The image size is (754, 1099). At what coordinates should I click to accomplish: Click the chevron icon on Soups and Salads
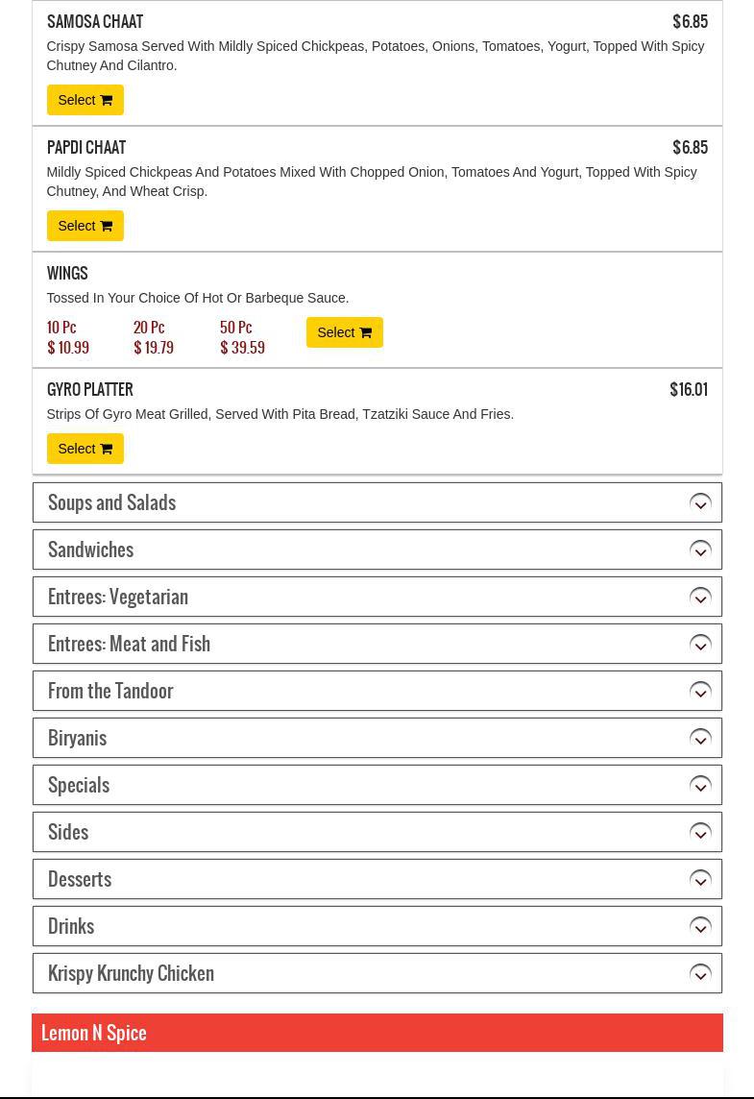click(700, 503)
